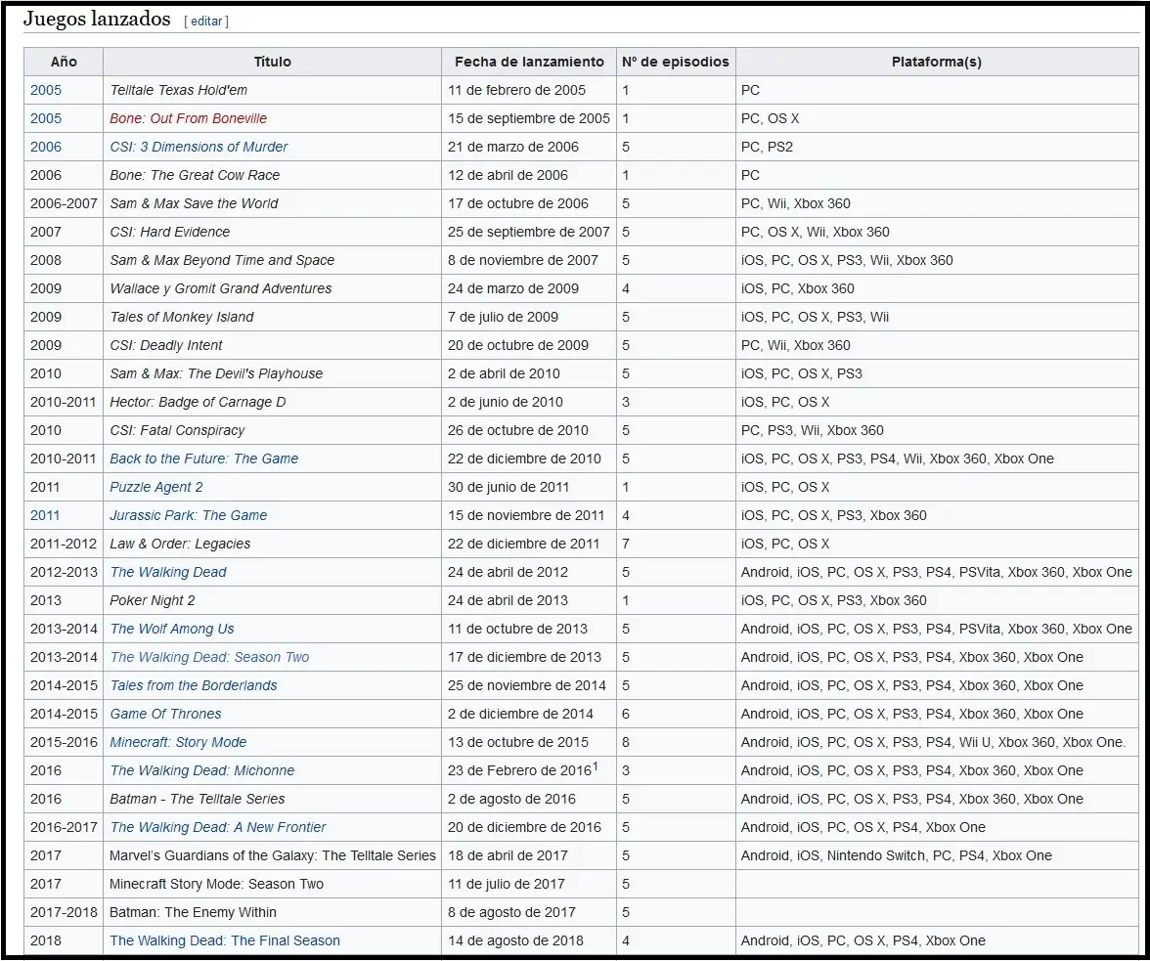Screen dimensions: 1150x961
Task: Select 'Marvel's Guardians of the Galaxy' title cell
Action: pyautogui.click(x=272, y=856)
